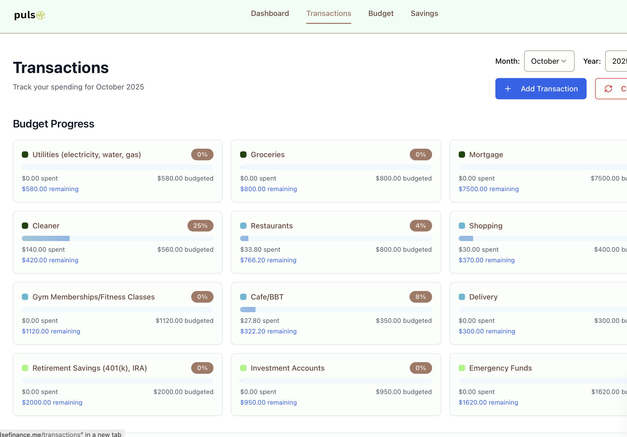Open the Savings tab
Viewport: 627px width, 437px height.
click(x=424, y=13)
